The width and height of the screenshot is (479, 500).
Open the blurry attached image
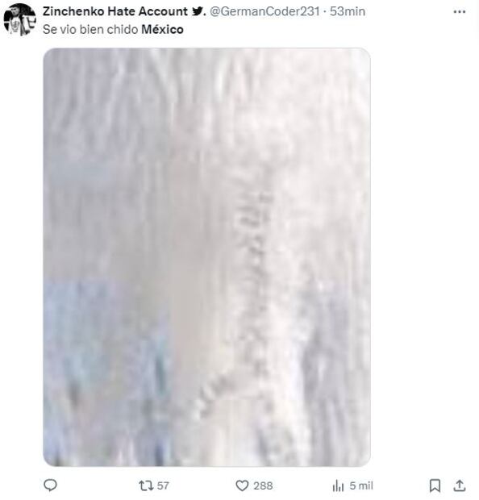tap(206, 257)
